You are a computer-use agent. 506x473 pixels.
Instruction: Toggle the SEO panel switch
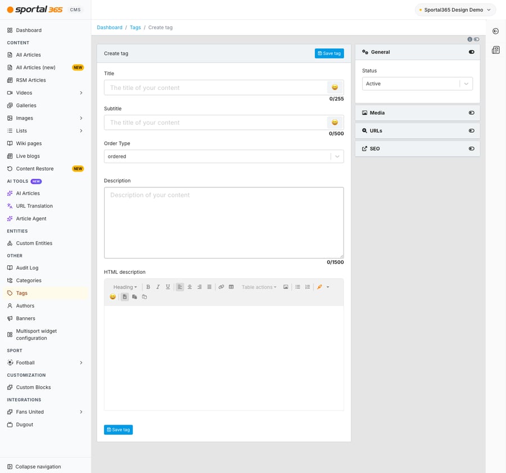click(x=472, y=148)
